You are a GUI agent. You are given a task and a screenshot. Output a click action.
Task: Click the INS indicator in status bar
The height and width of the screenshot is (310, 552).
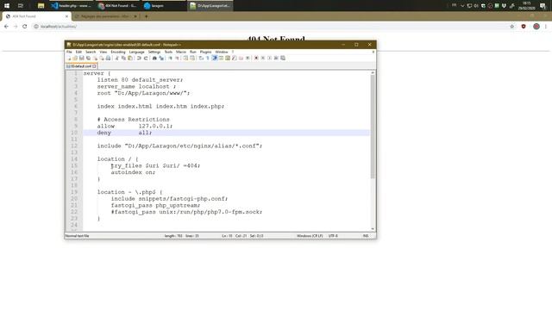click(x=366, y=236)
